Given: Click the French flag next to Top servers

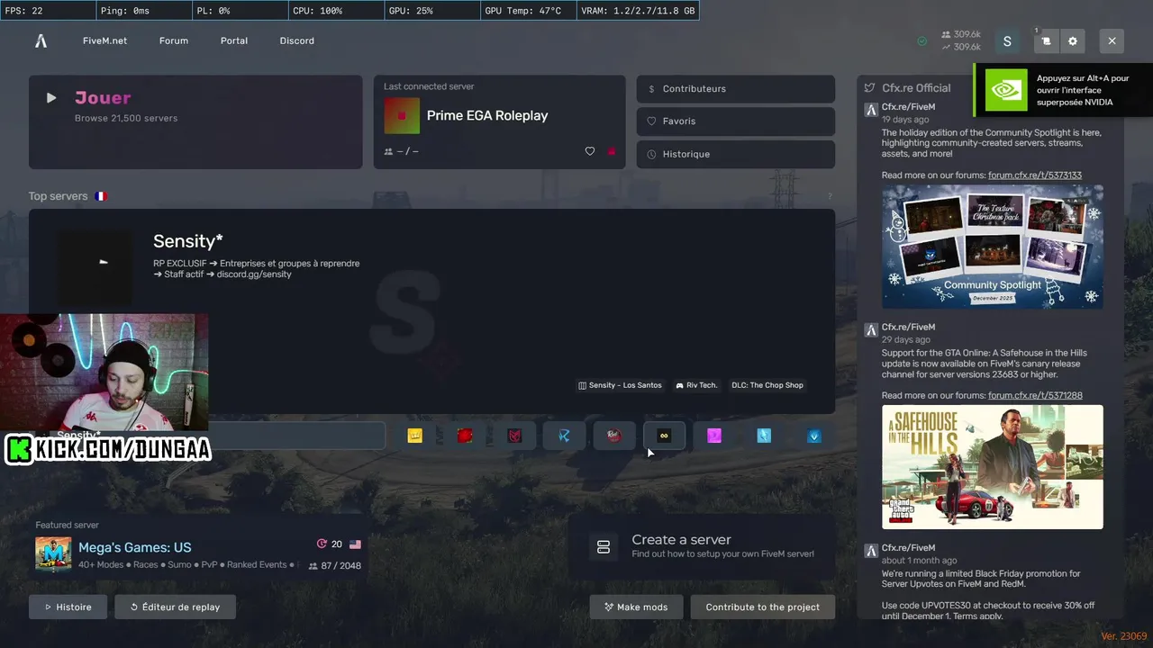Looking at the screenshot, I should [101, 196].
